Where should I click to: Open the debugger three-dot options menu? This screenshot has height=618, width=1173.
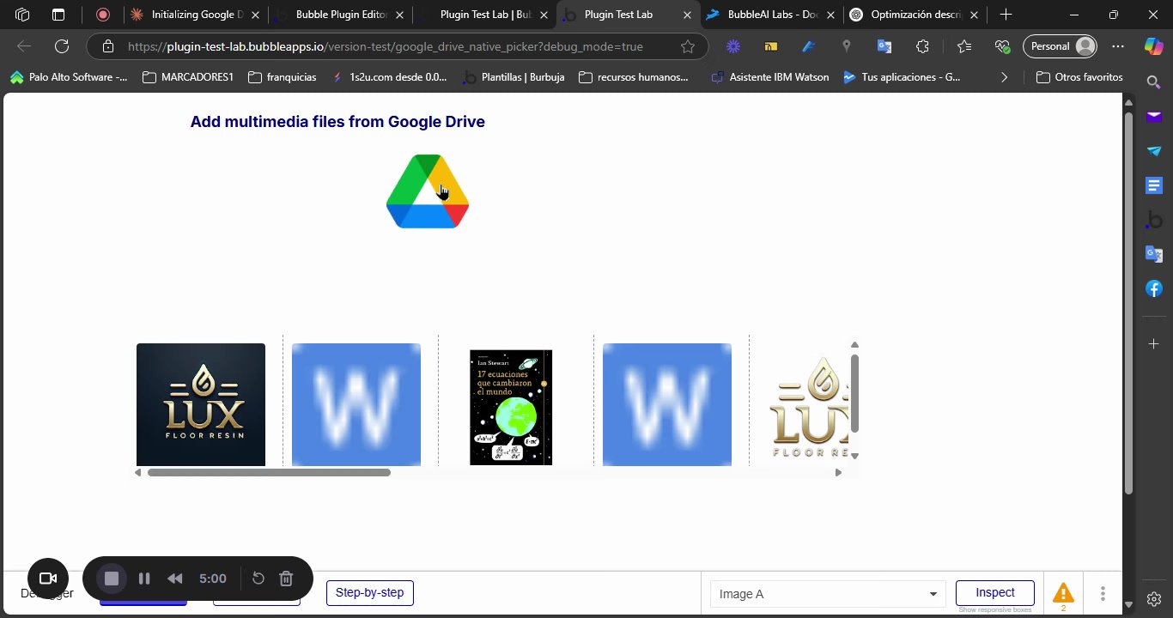(x=1103, y=593)
